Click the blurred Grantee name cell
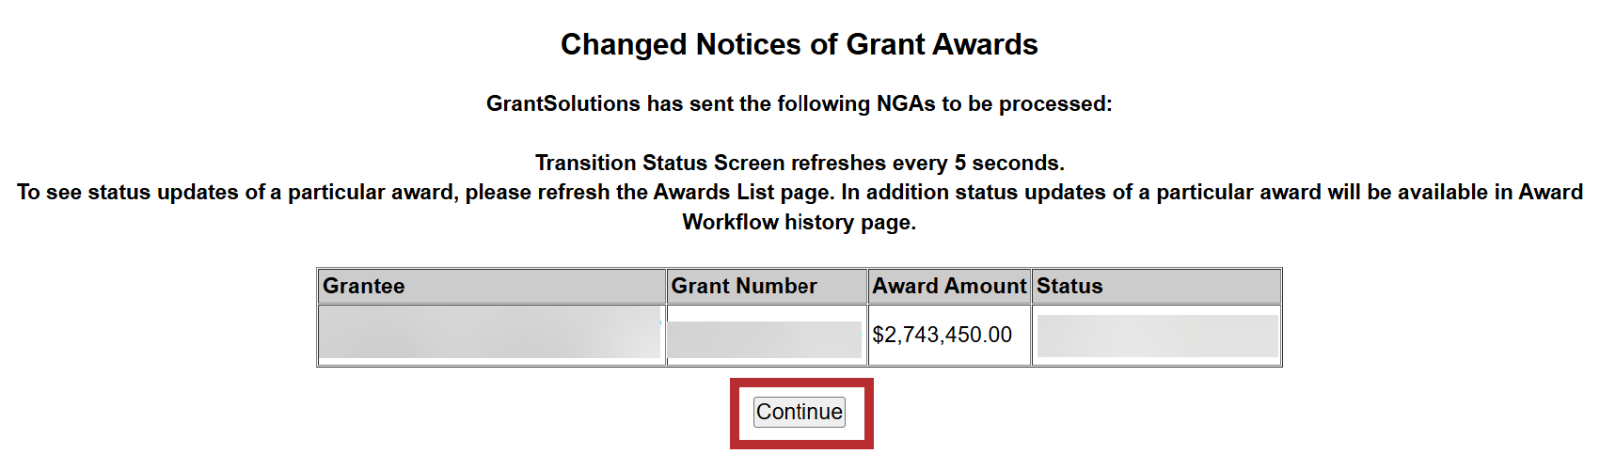The image size is (1600, 470). (491, 335)
